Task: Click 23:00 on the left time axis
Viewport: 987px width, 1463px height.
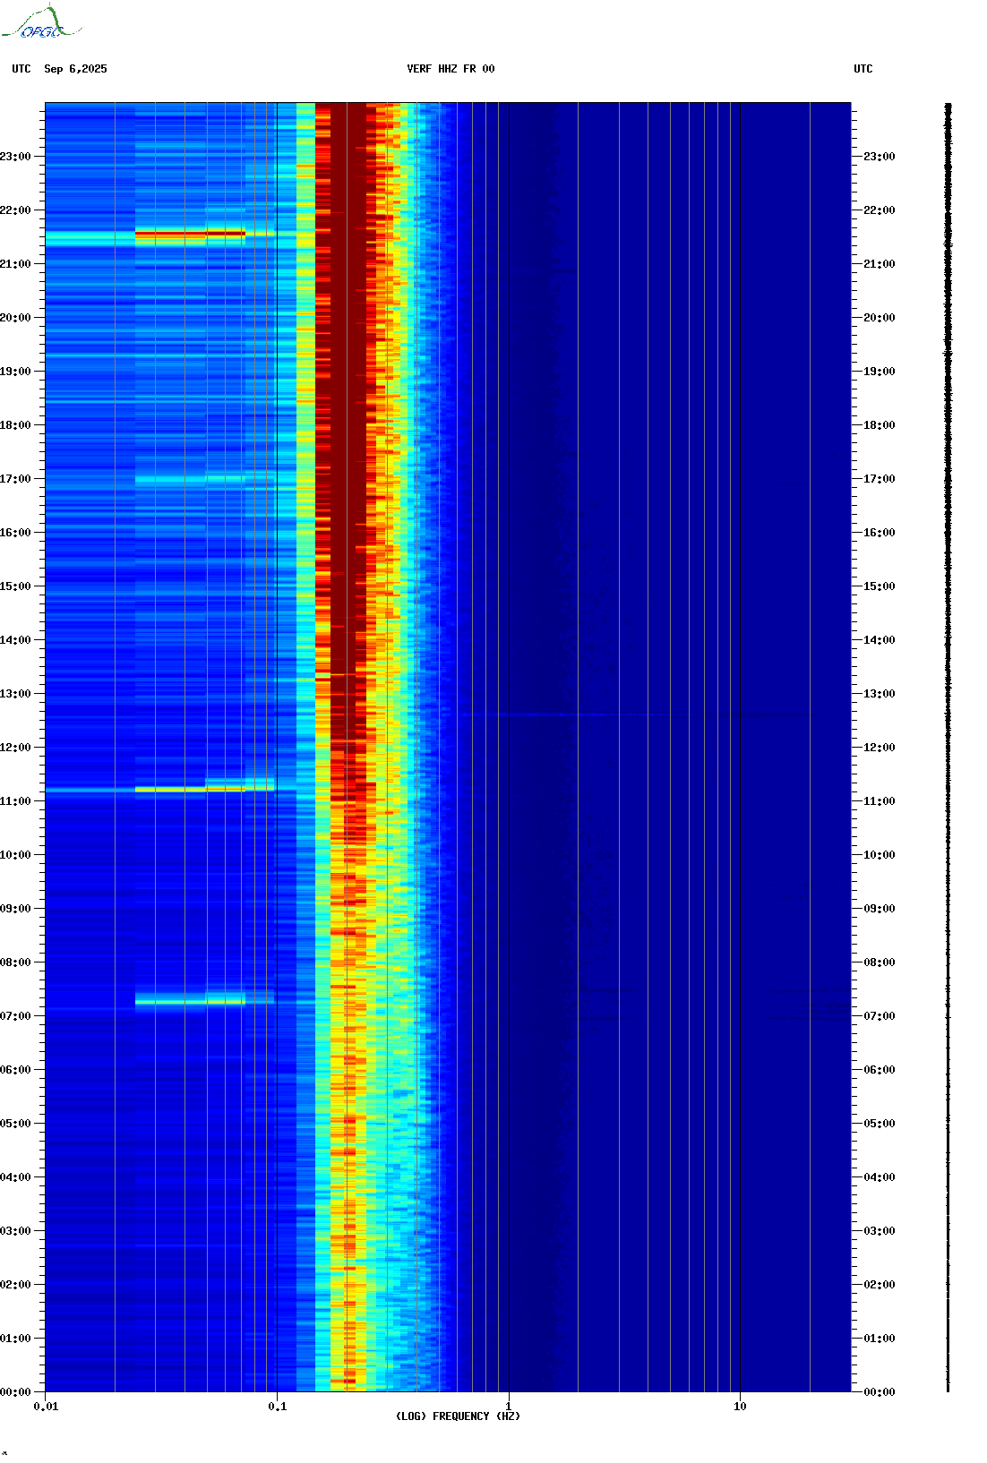Action: point(15,157)
